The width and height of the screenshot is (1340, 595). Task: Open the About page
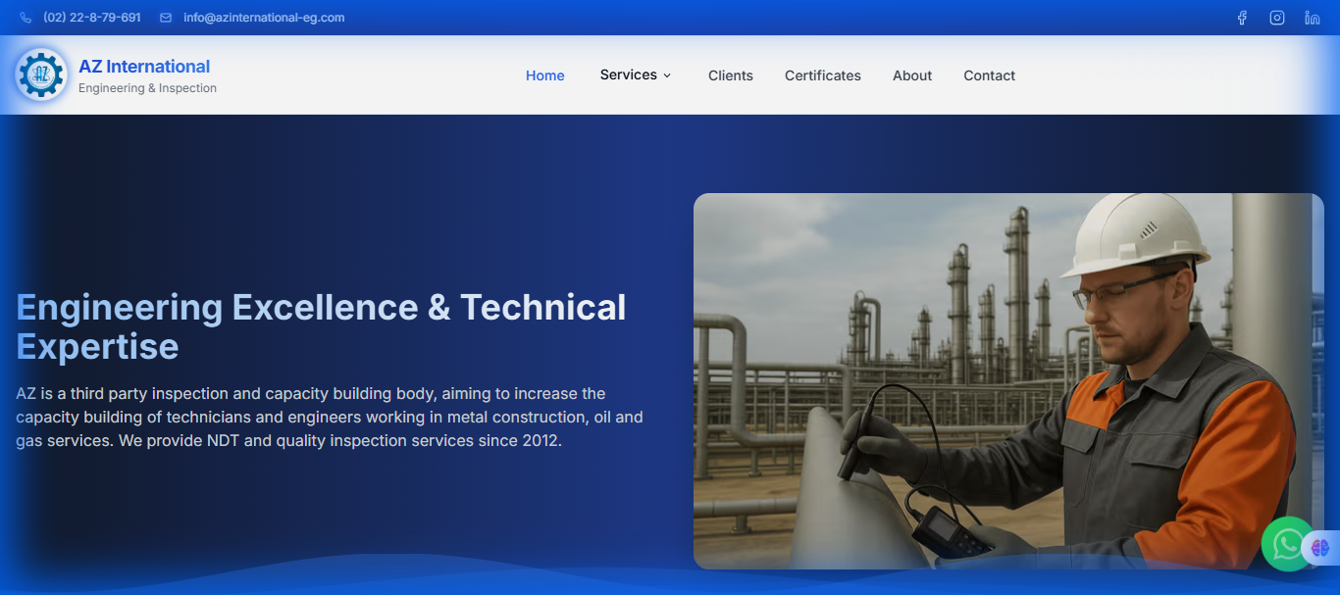tap(911, 75)
